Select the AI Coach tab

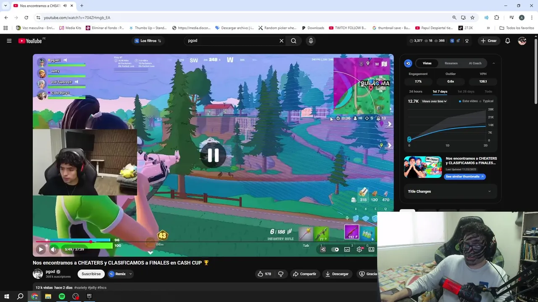coord(475,63)
